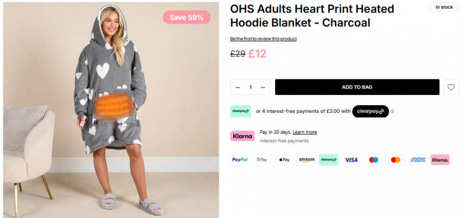Increase the quantity by one
This screenshot has width=464, height=218.
click(x=262, y=87)
